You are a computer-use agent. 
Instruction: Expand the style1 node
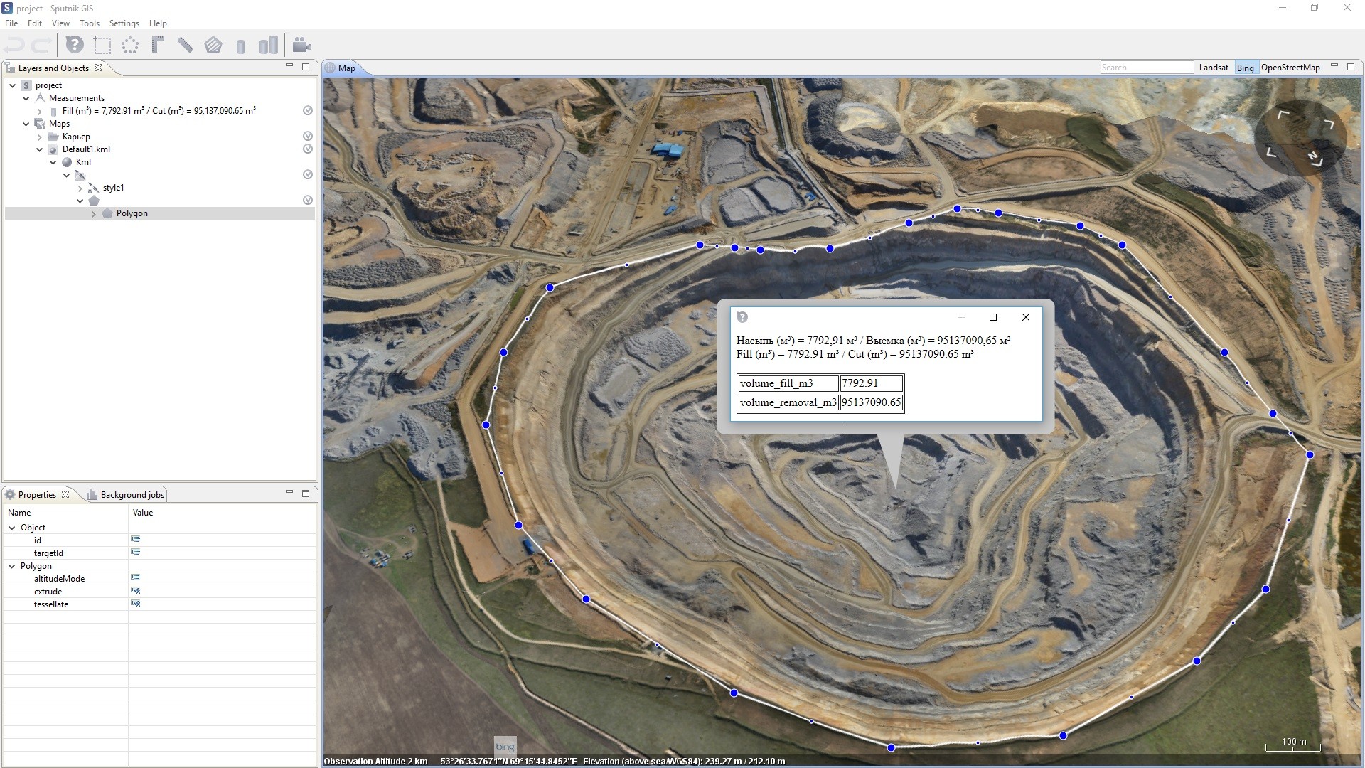click(x=80, y=188)
